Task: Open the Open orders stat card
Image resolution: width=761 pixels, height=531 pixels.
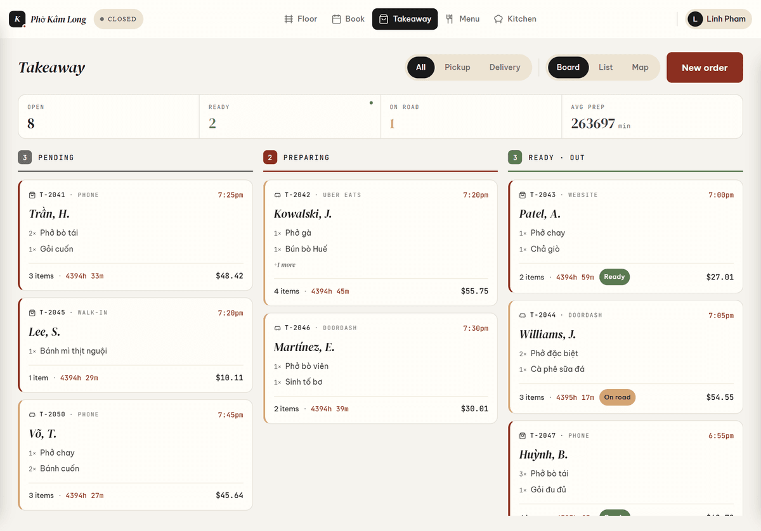Action: [109, 117]
